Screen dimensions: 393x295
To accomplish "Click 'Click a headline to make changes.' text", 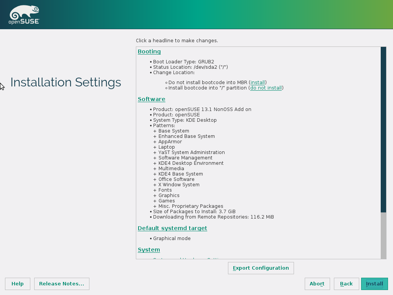I will click(177, 41).
